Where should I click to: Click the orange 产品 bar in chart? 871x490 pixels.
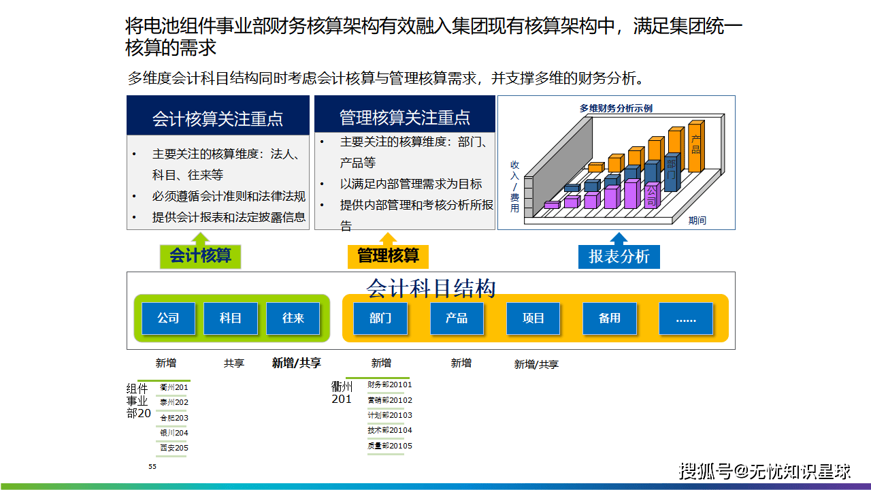(x=695, y=147)
